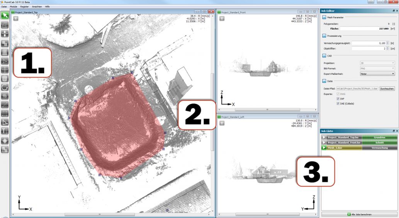The width and height of the screenshot is (399, 218).
Task: Click the Durchsuchen button
Action: [387, 89]
